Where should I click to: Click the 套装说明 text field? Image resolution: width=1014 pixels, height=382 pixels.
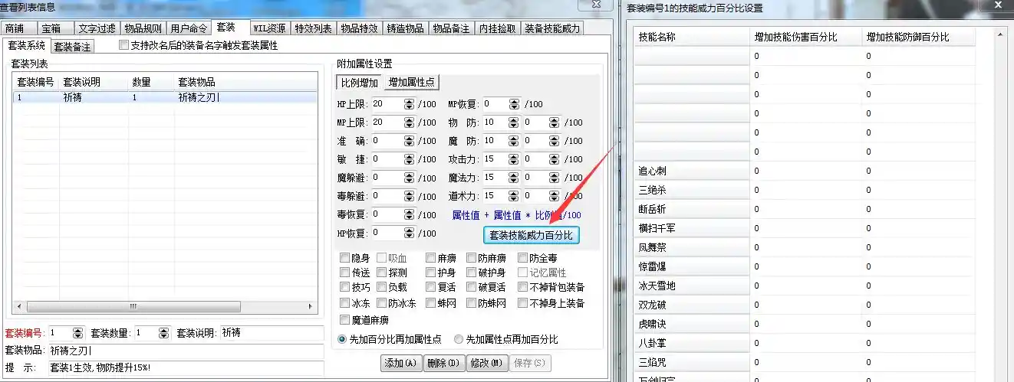click(272, 333)
